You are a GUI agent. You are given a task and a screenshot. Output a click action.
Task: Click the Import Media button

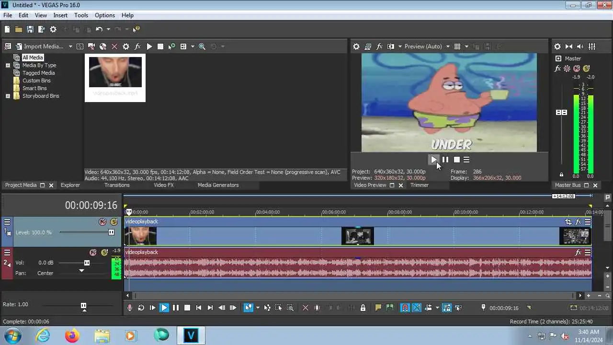pyautogui.click(x=39, y=46)
